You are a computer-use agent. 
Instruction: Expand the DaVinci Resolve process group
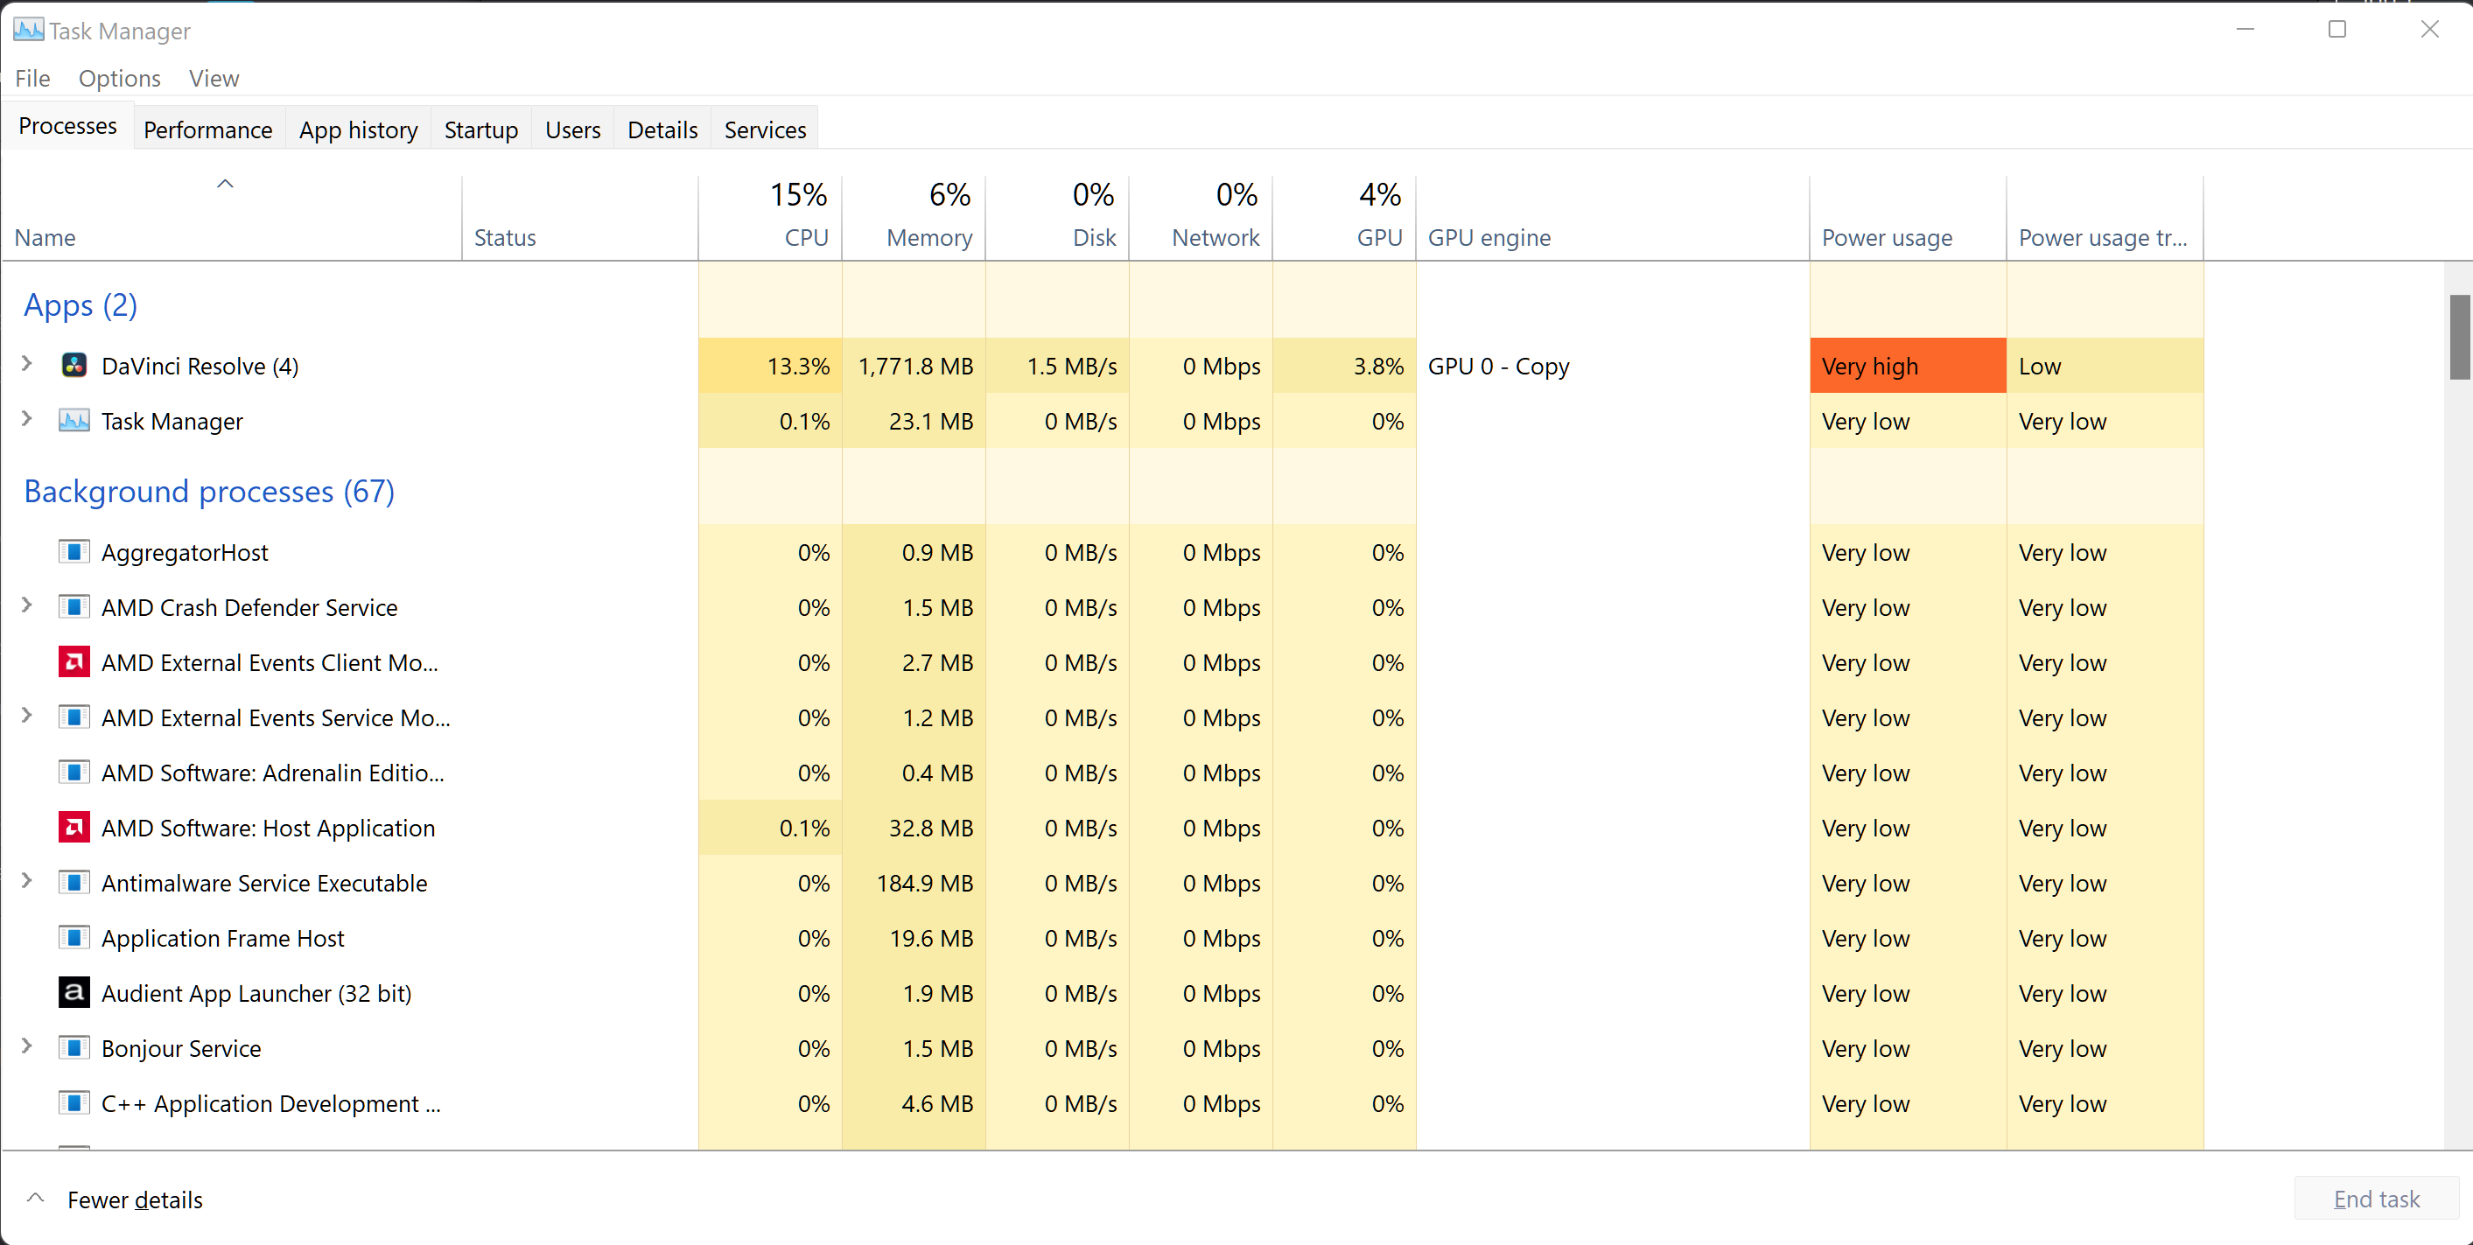(27, 364)
